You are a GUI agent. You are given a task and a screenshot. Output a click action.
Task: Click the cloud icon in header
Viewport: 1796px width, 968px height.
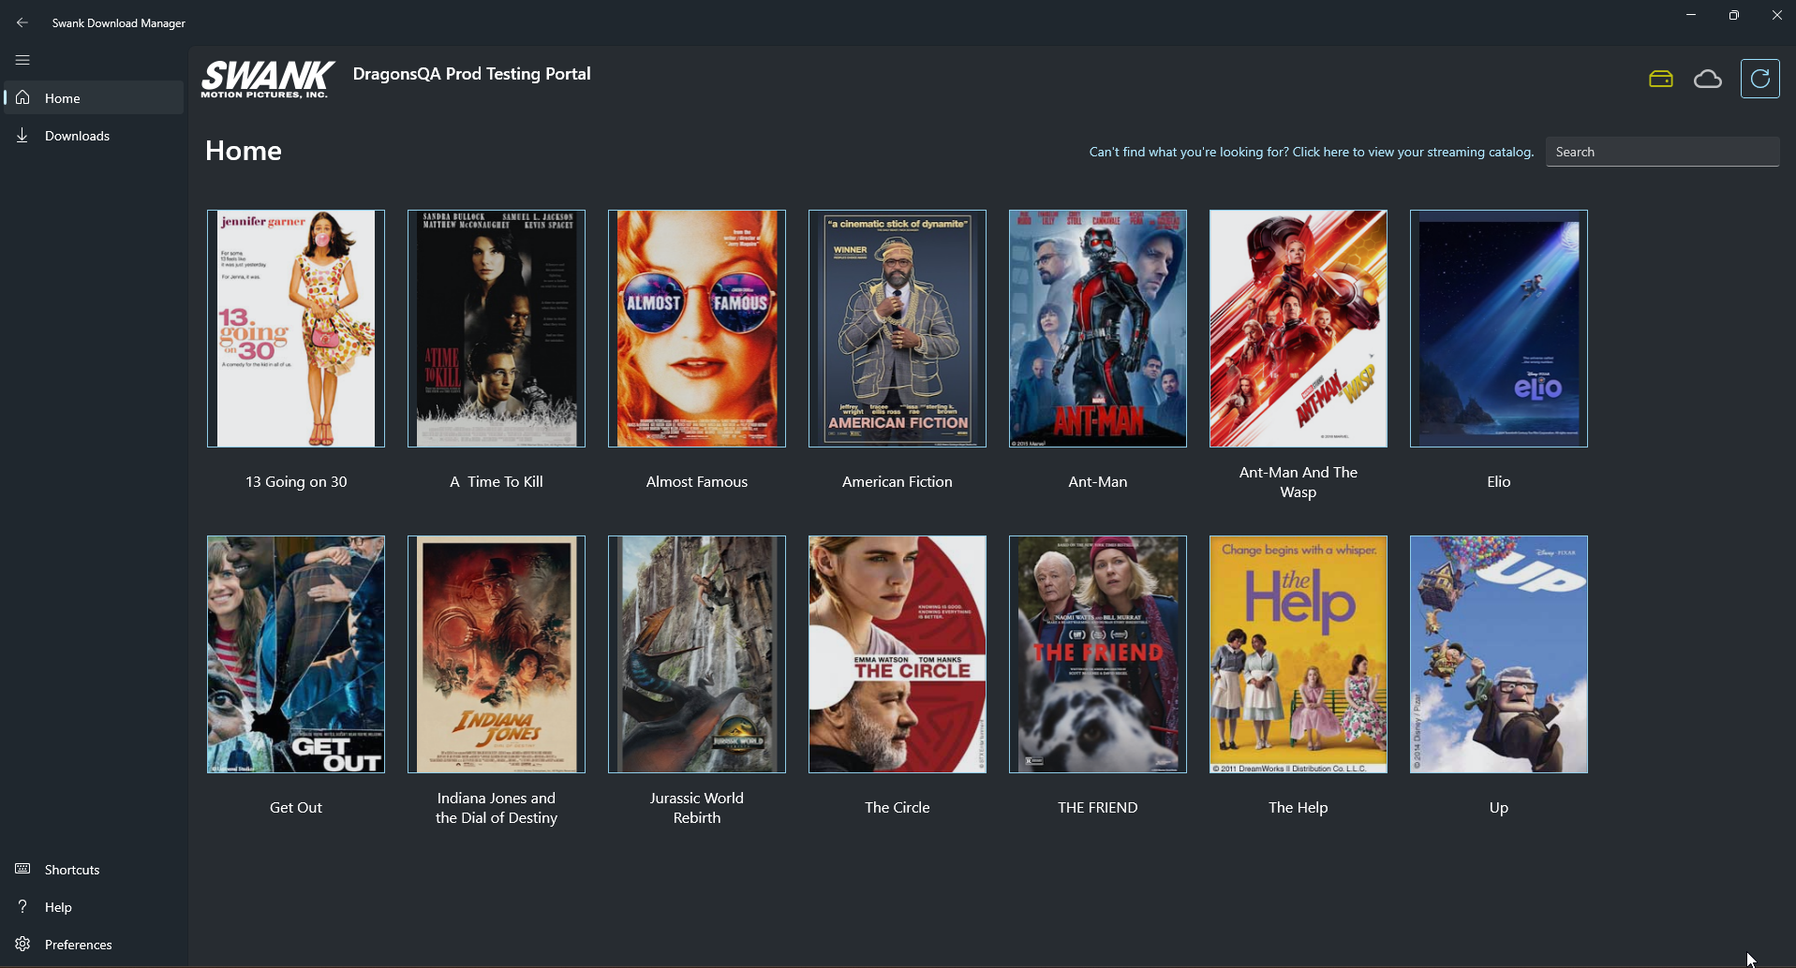point(1708,80)
